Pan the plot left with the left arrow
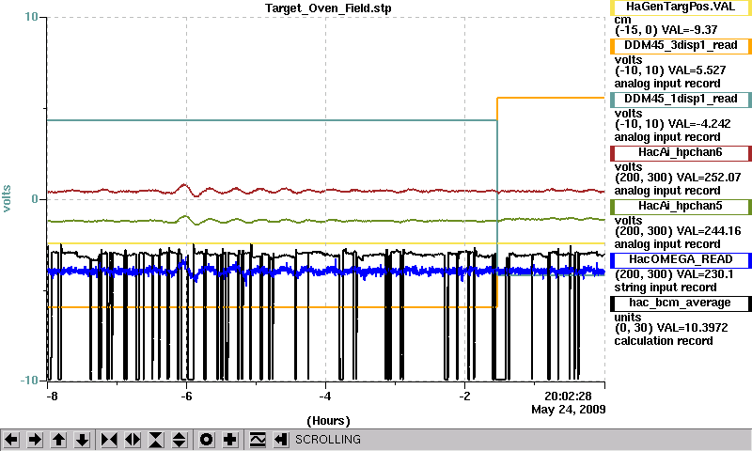Viewport: 752px width, 451px height. point(11,440)
